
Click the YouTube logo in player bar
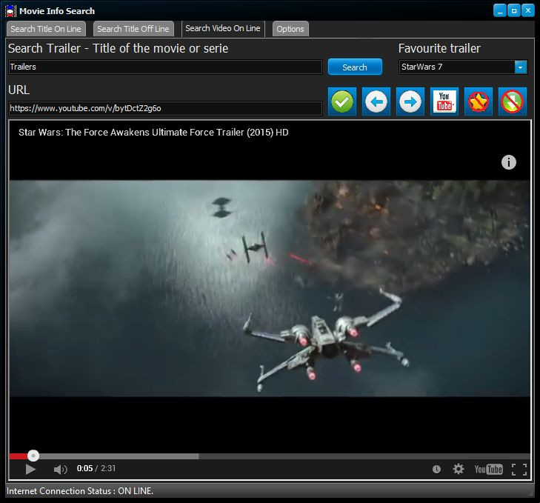[488, 469]
